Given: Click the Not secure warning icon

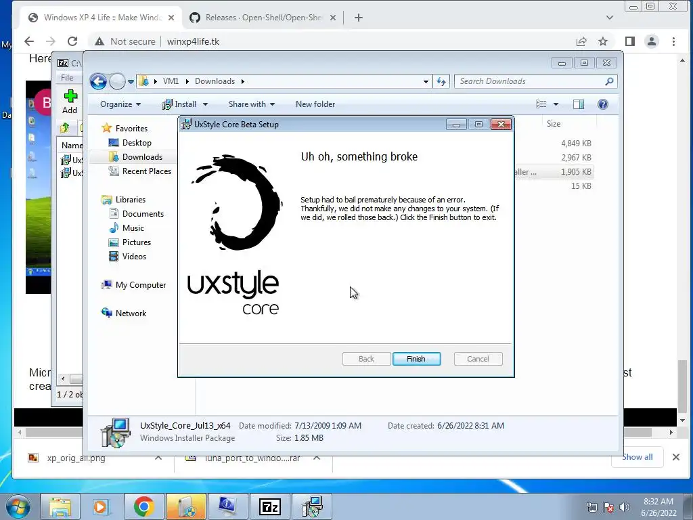Looking at the screenshot, I should 99,41.
